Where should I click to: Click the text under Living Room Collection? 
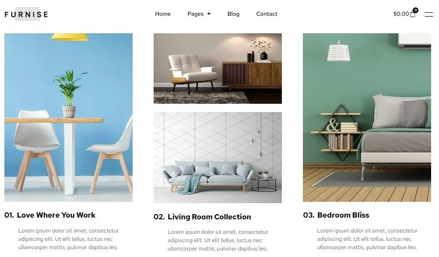tap(218, 240)
